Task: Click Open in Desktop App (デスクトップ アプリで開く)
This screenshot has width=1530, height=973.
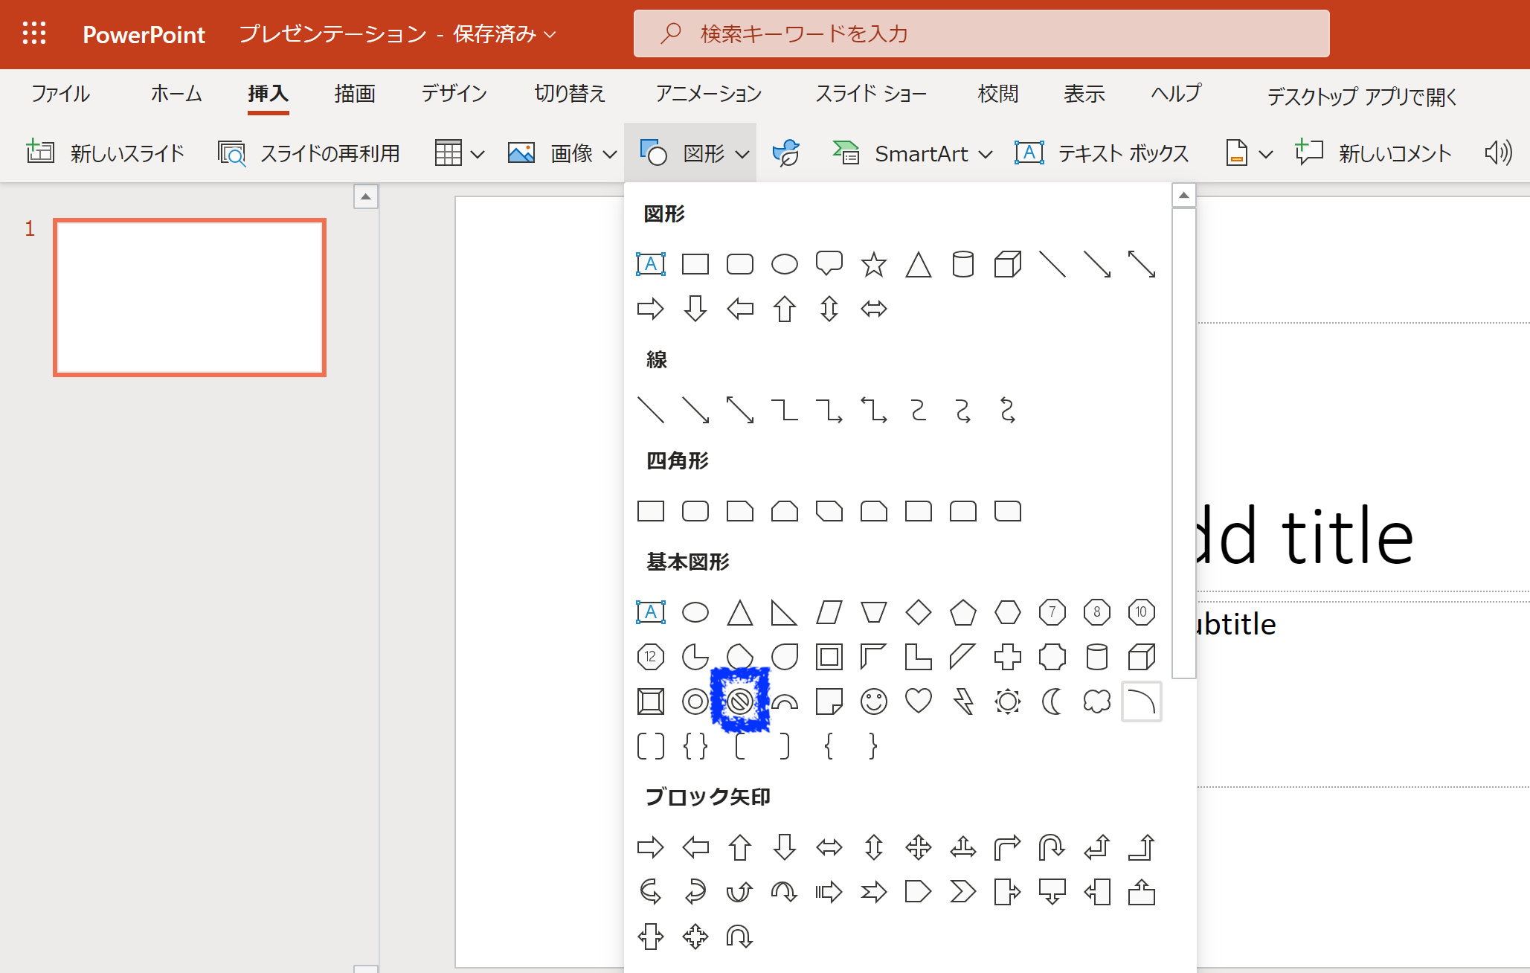Action: coord(1362,96)
